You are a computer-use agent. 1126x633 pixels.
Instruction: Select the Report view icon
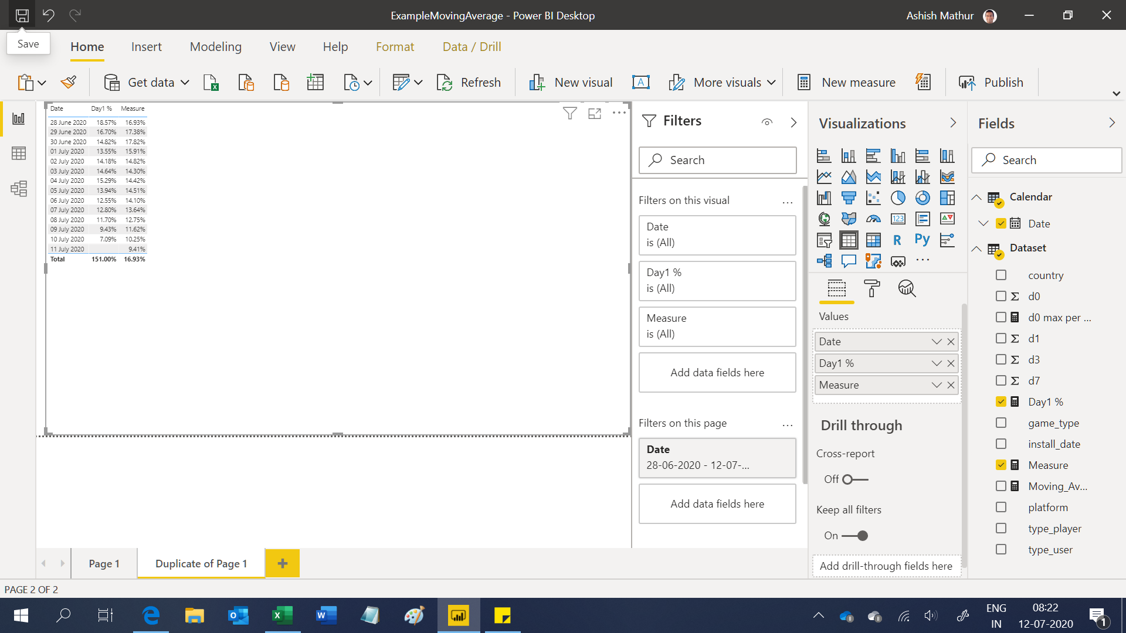(19, 119)
